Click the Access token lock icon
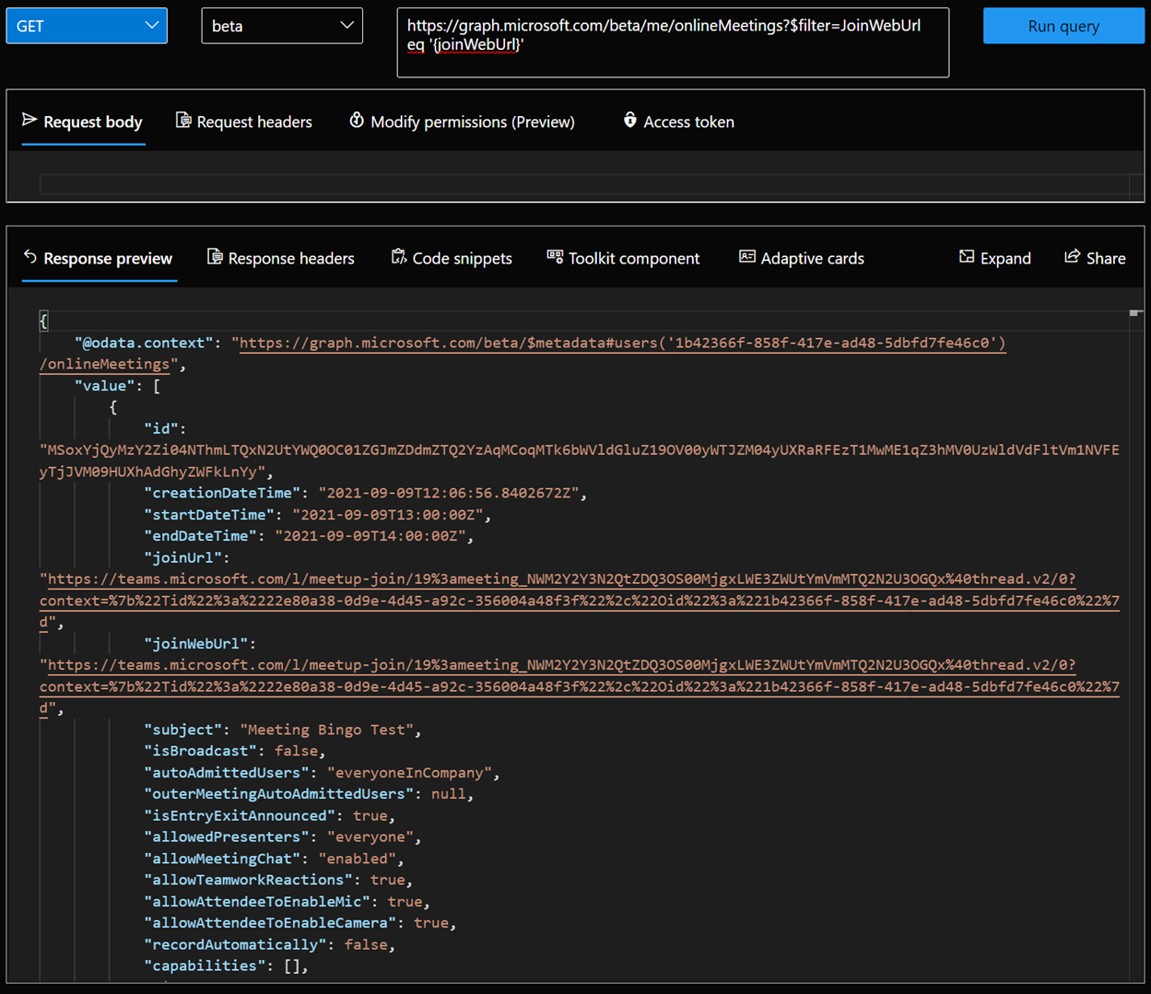1151x994 pixels. [630, 120]
